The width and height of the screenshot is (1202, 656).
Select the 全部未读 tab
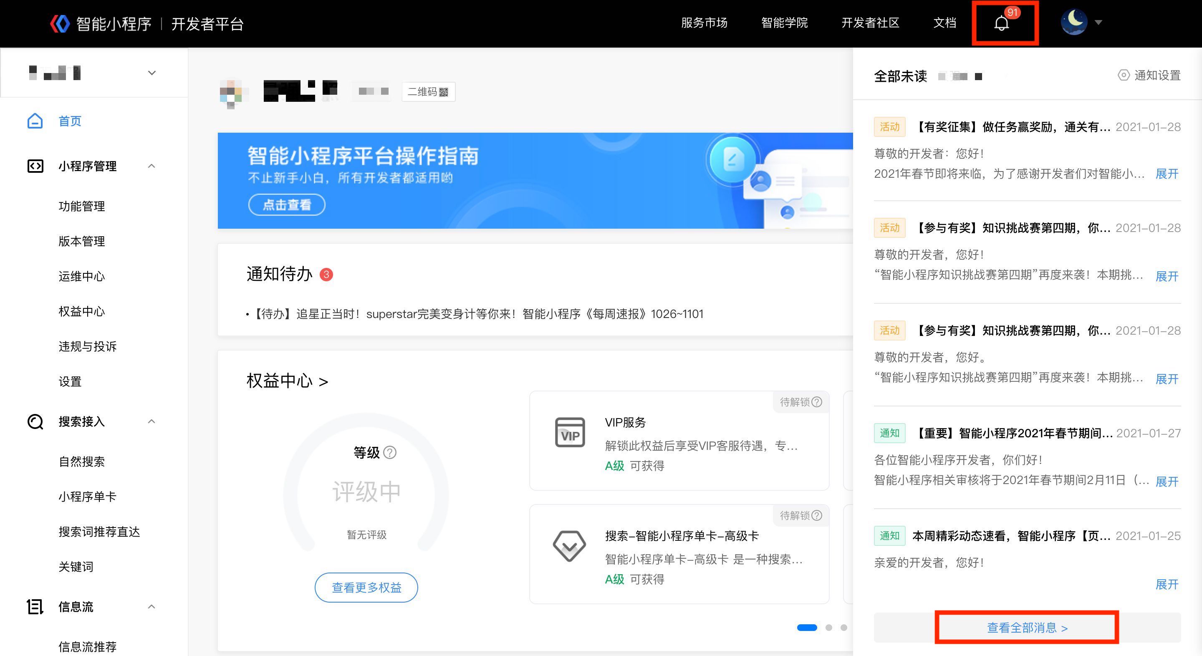pos(900,76)
